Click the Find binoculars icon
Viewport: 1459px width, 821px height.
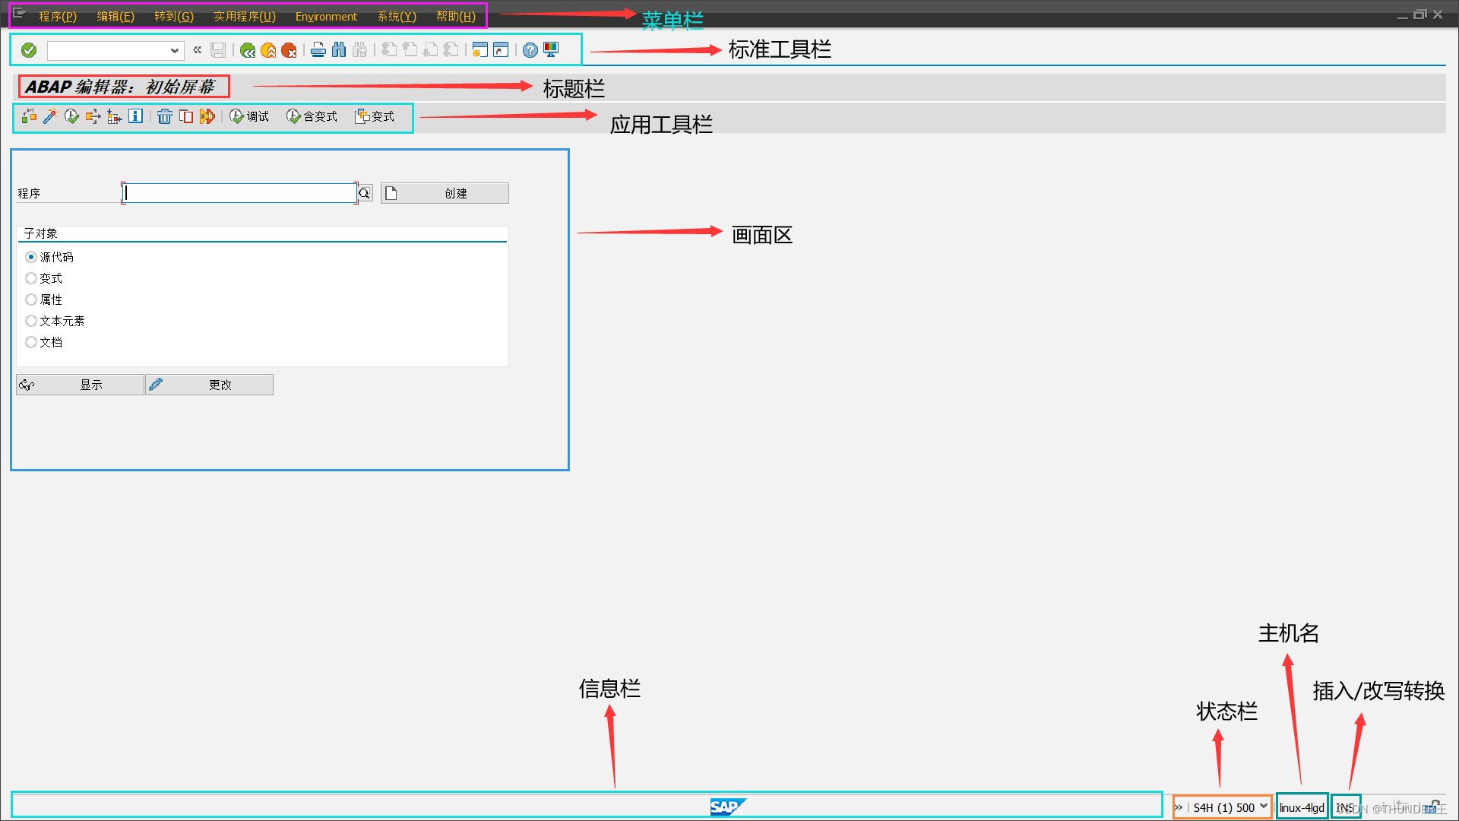(x=339, y=49)
